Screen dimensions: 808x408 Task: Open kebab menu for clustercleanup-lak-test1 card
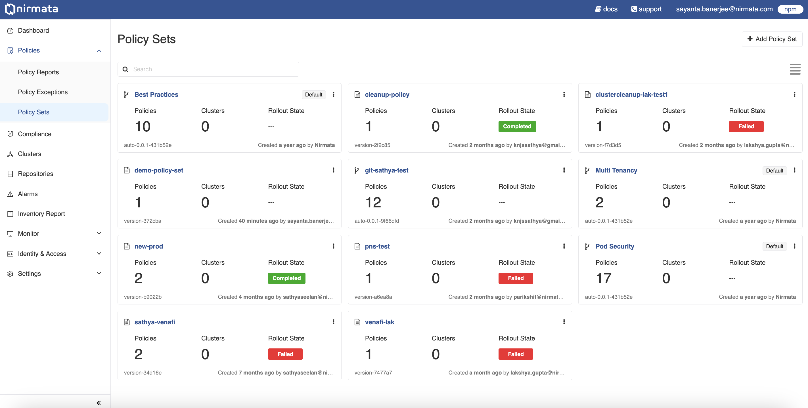794,94
